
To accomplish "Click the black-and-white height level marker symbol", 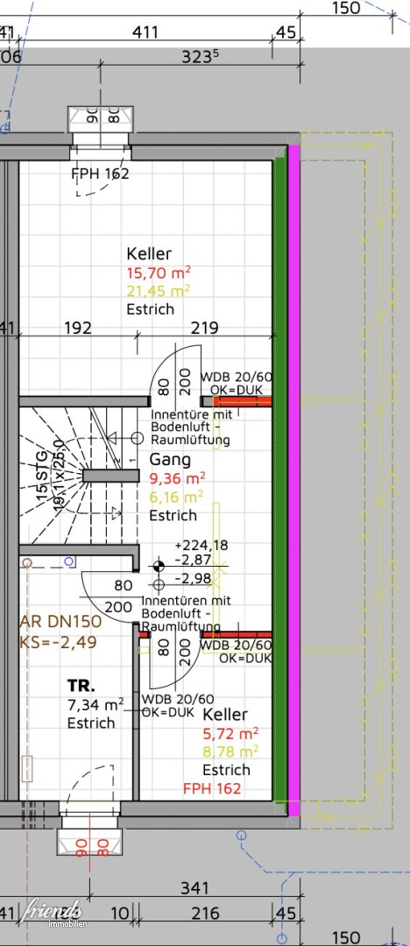I will click(x=159, y=566).
